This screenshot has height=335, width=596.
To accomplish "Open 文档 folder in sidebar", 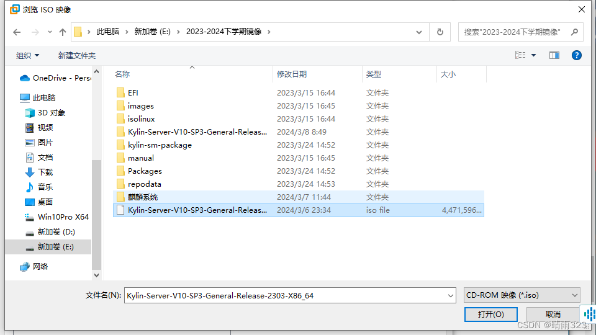I will coord(39,157).
